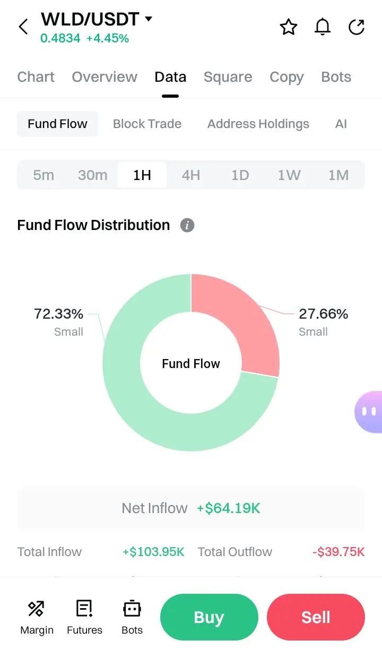Open Futures trading icon
Image resolution: width=382 pixels, height=657 pixels.
[x=84, y=609]
